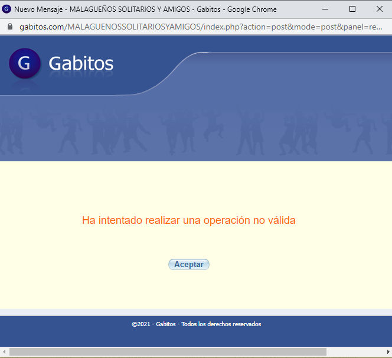This screenshot has width=392, height=358.
Task: Minimize the Chrome popup window
Action: (x=325, y=9)
